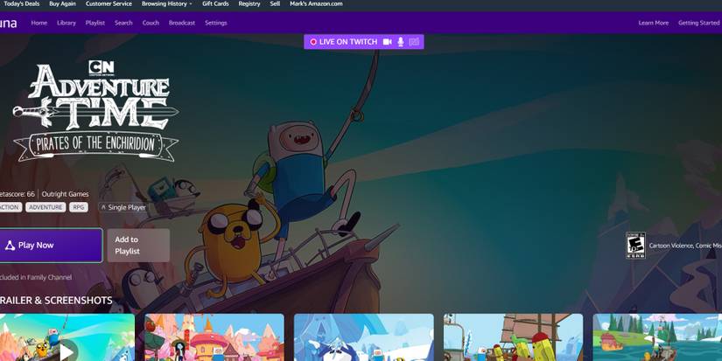Select the ADVENTURE genre tag

point(46,207)
